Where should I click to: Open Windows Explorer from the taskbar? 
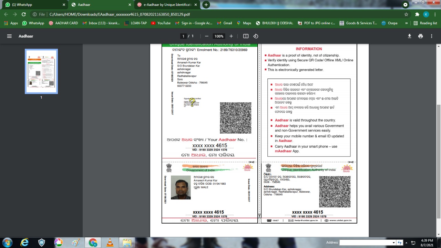tap(127, 242)
